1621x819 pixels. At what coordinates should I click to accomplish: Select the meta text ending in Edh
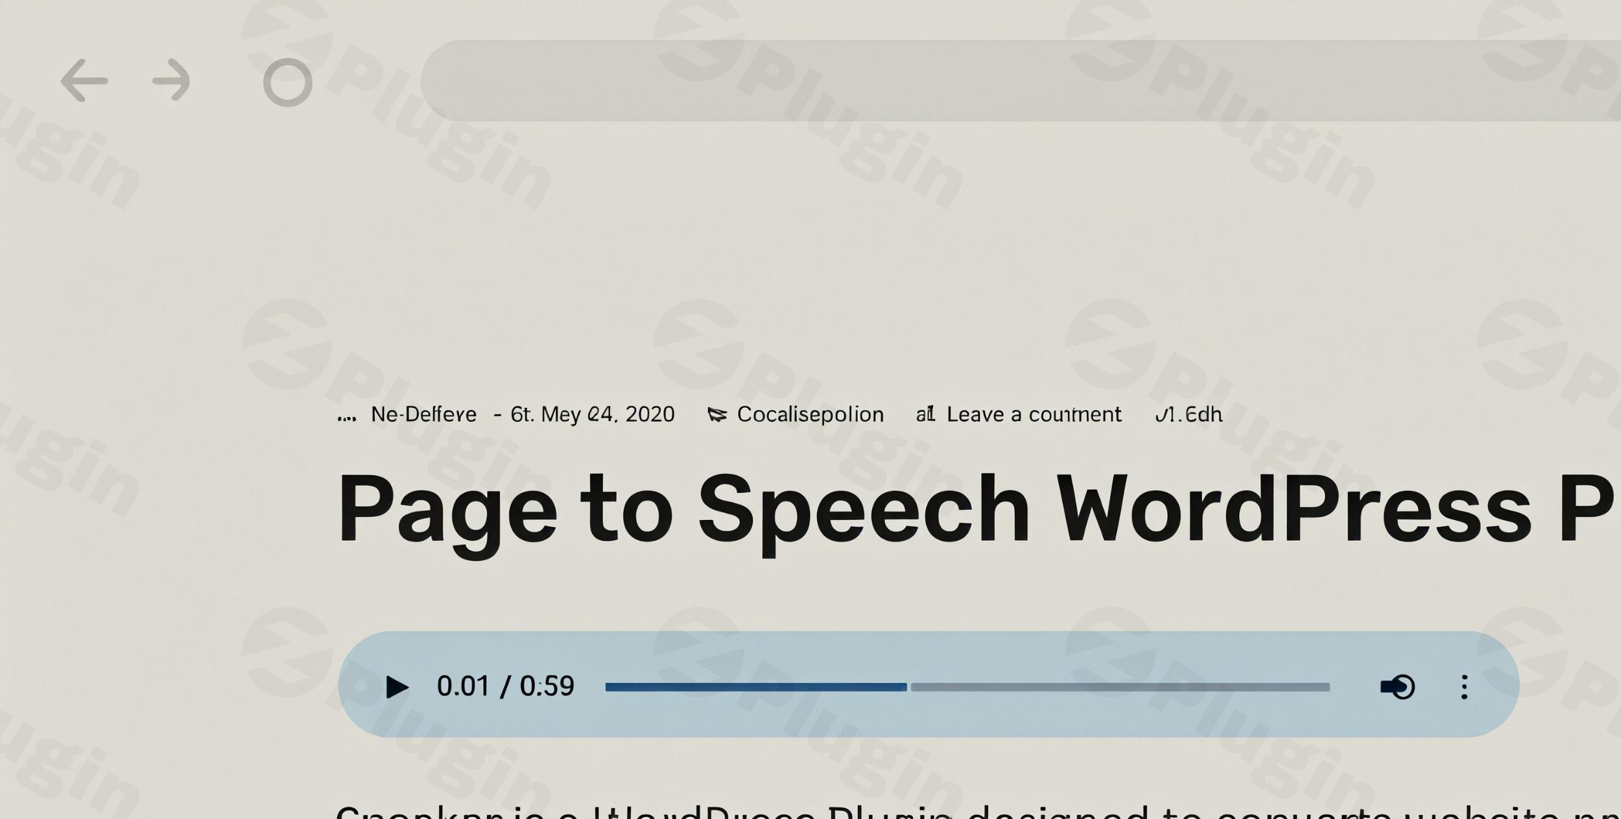point(1189,414)
